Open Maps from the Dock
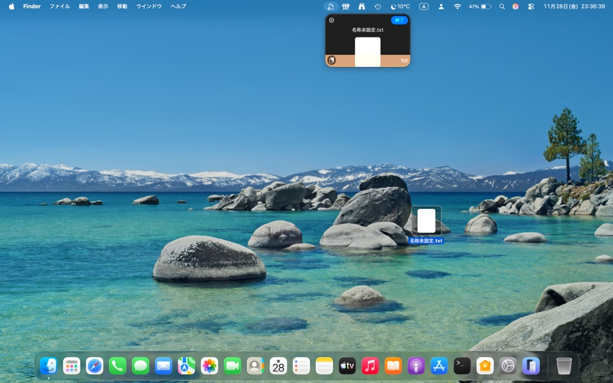This screenshot has width=613, height=383. click(185, 366)
